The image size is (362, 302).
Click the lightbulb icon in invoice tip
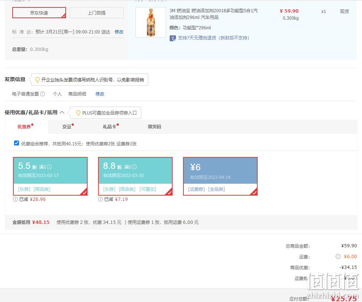click(37, 80)
